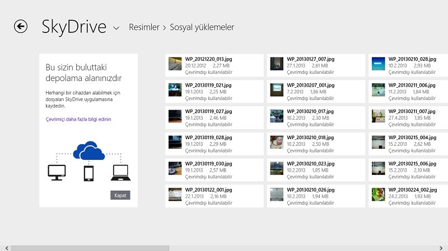
Task: Select file name WP_20130210_026.jpg
Action: click(x=311, y=190)
